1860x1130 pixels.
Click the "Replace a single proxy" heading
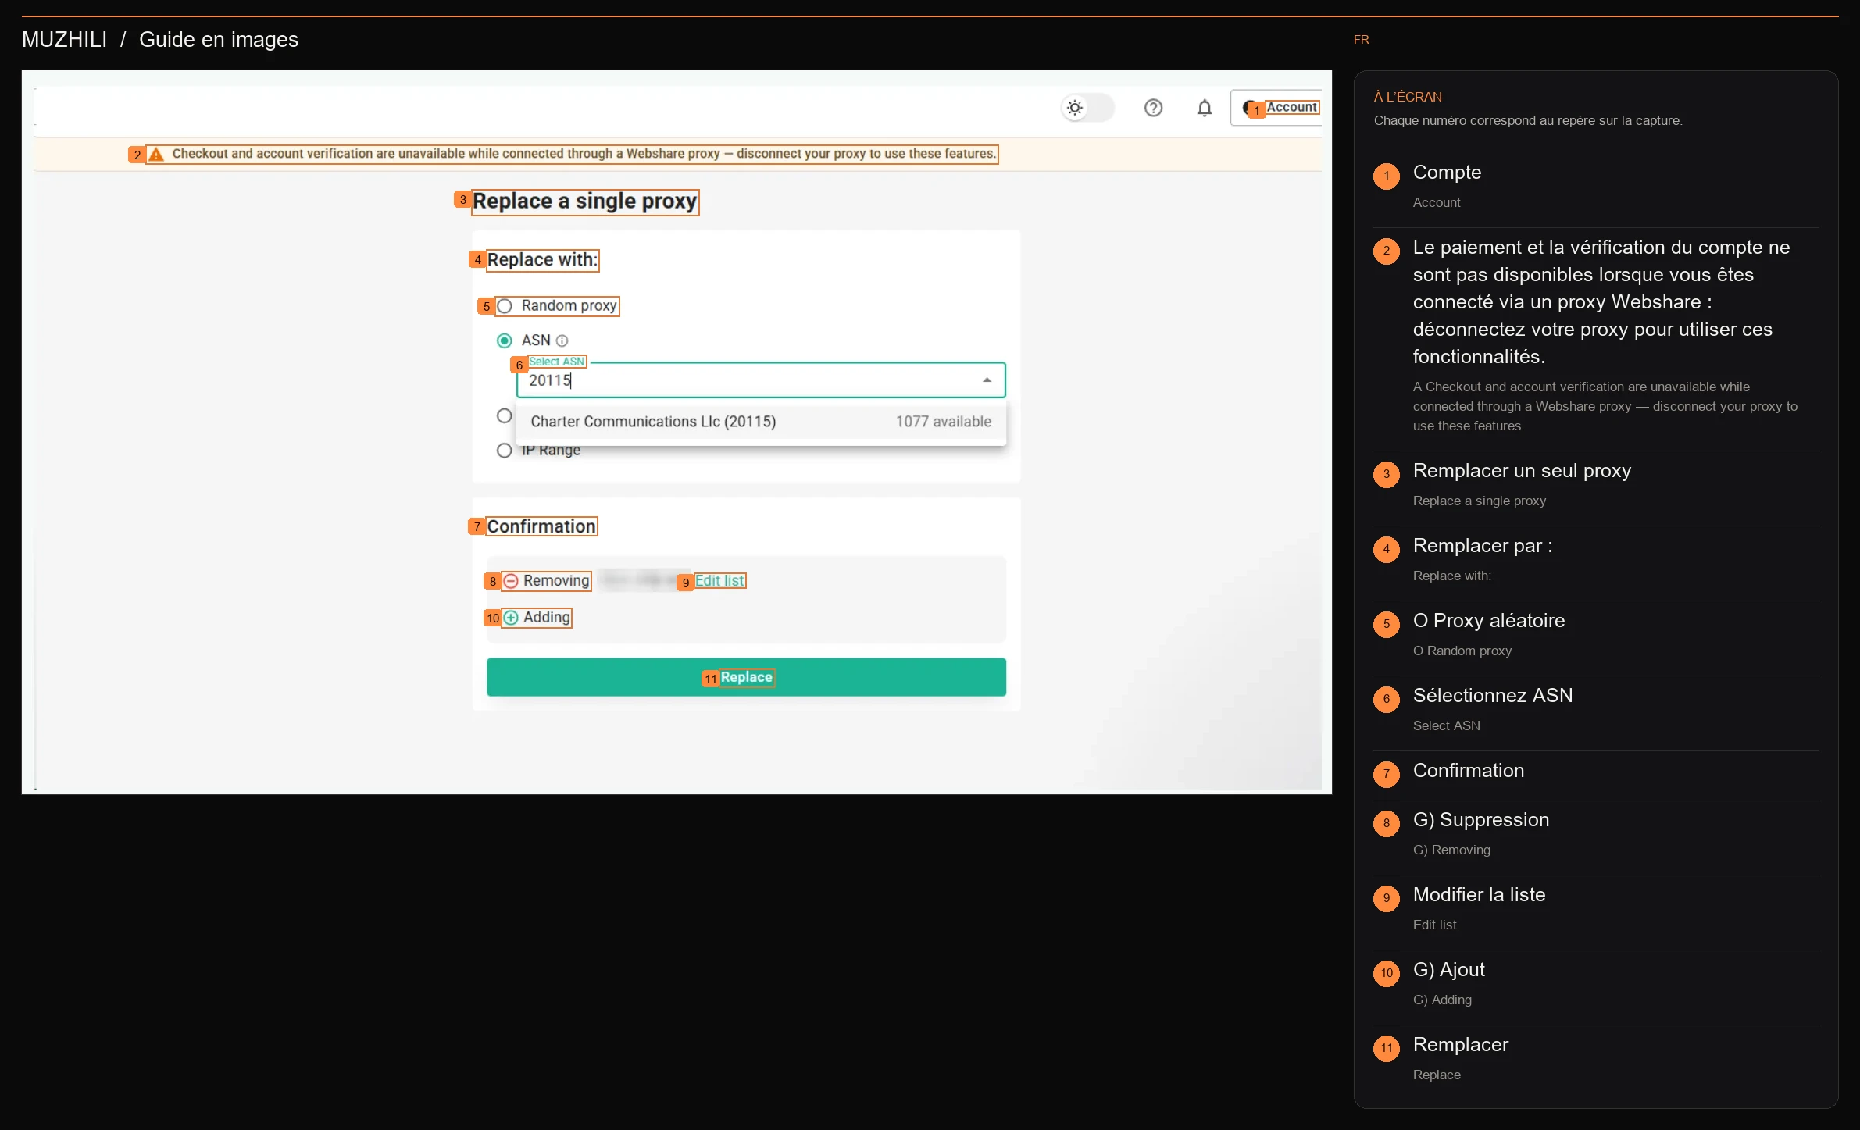[x=584, y=201]
